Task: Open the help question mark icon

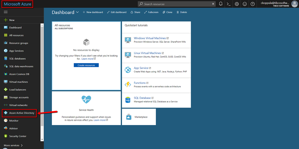Action: (253, 4)
